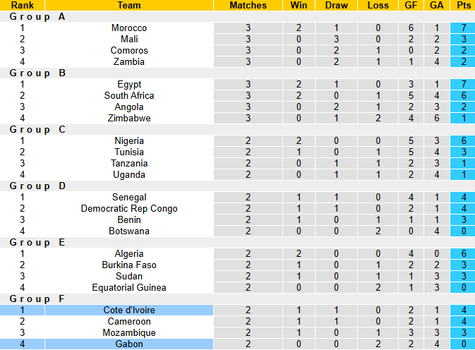The image size is (475, 350).
Task: Click Egypt's blue points cell
Action: [x=463, y=85]
